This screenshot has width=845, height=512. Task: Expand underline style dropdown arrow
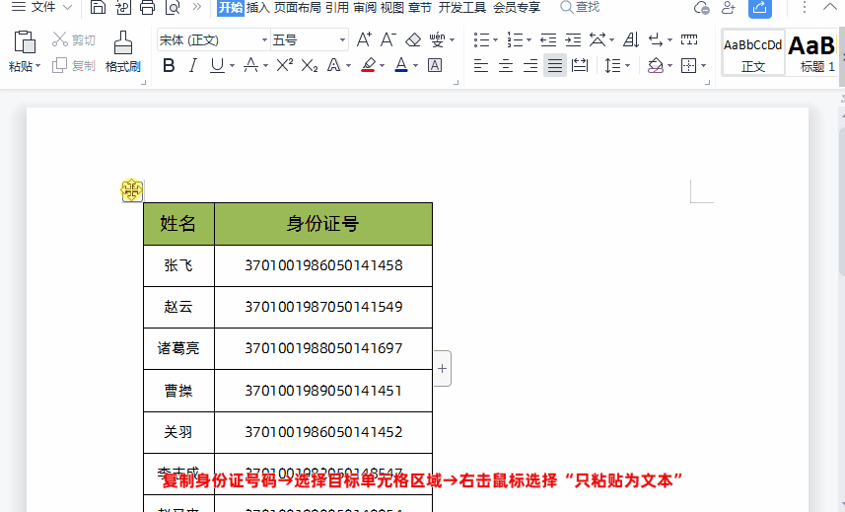coord(233,66)
